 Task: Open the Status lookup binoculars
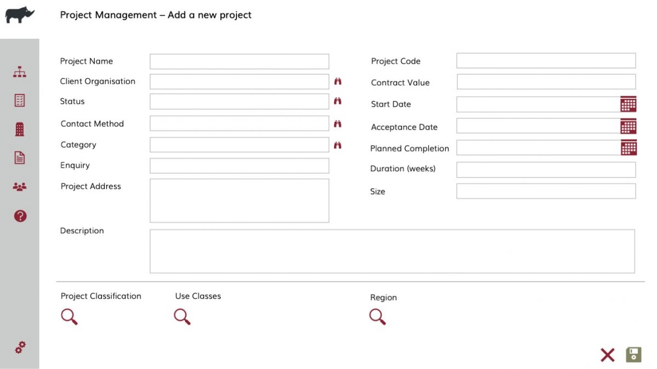click(338, 101)
